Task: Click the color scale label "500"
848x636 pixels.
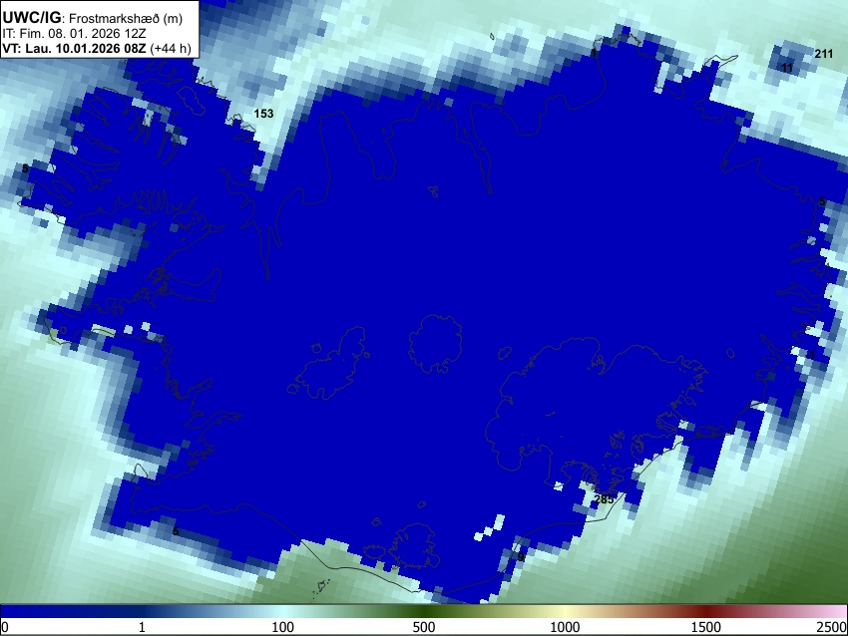Action: [423, 627]
